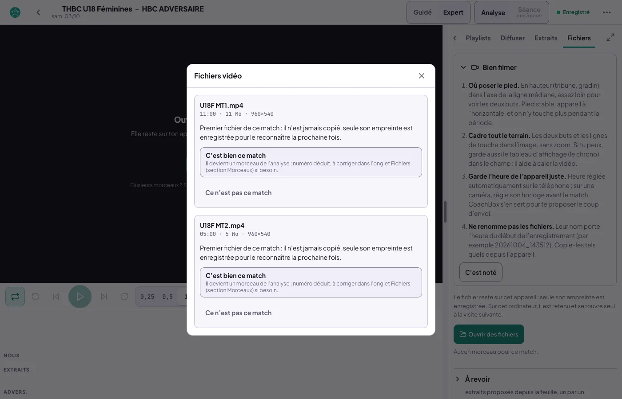
Task: Collapse the Bien filmer section
Action: 463,67
